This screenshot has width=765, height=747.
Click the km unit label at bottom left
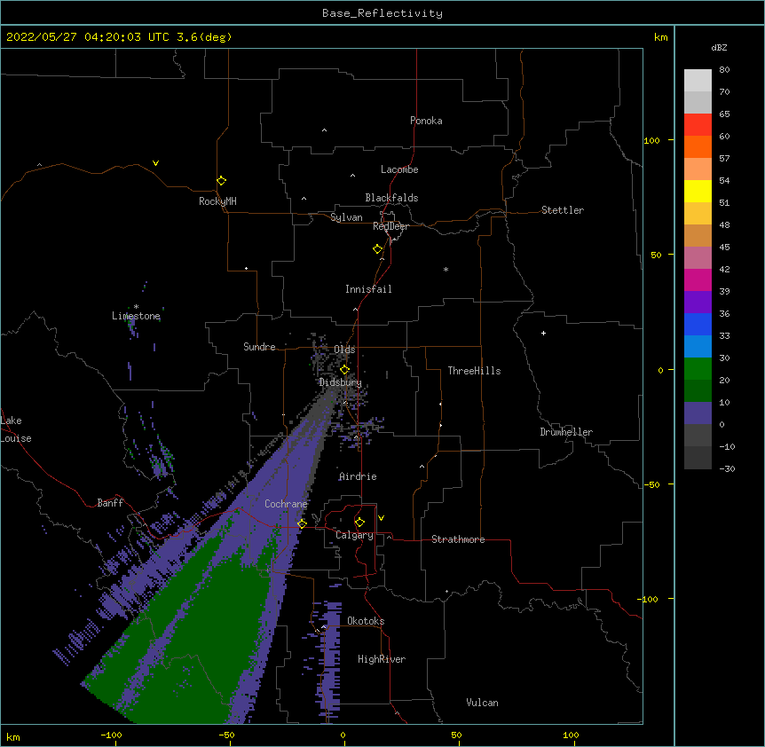coord(12,736)
